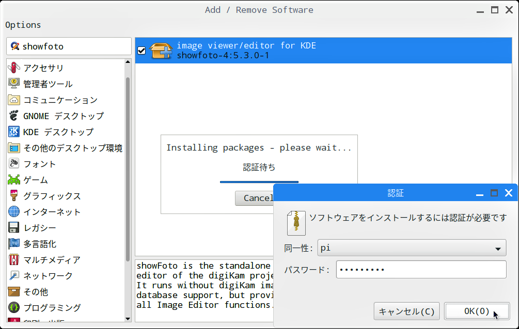Click the キャンセル(C) button

point(406,311)
